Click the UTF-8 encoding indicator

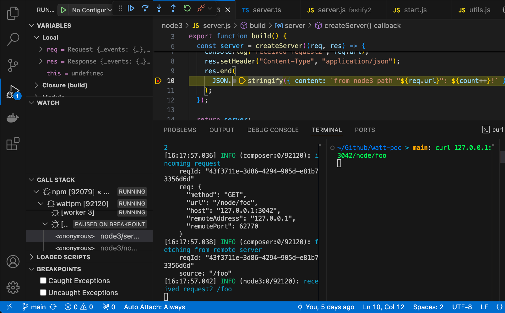point(462,307)
